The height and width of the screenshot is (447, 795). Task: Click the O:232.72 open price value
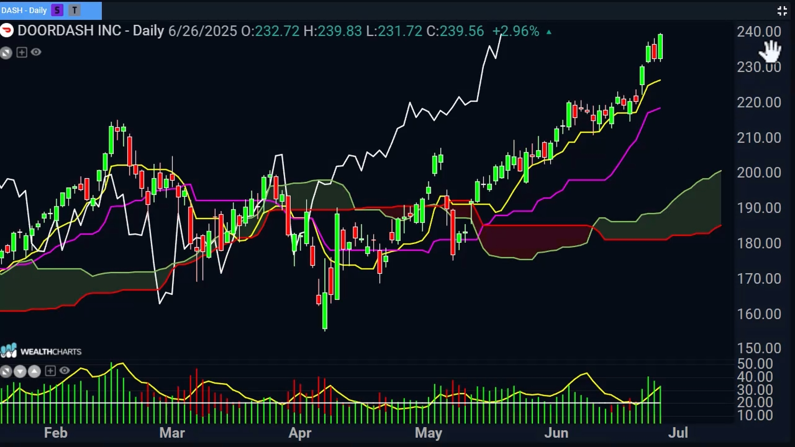(270, 31)
